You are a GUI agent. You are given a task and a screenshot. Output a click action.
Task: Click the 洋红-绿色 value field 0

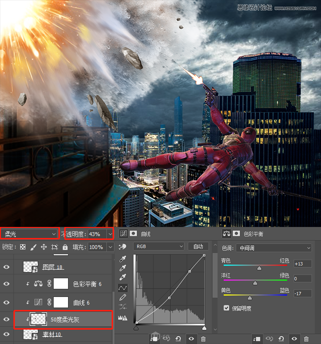pos(303,279)
